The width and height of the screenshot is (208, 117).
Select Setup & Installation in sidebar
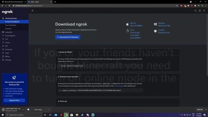pyautogui.click(x=14, y=22)
